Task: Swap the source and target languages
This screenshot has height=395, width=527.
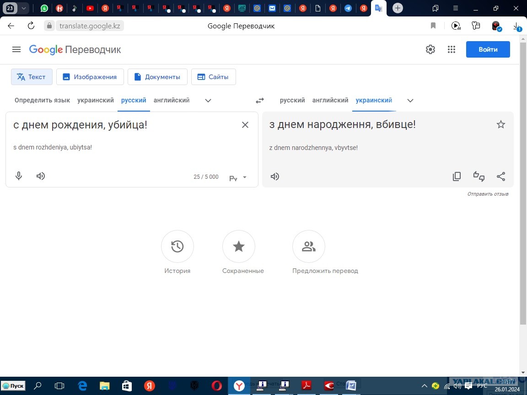Action: 260,101
